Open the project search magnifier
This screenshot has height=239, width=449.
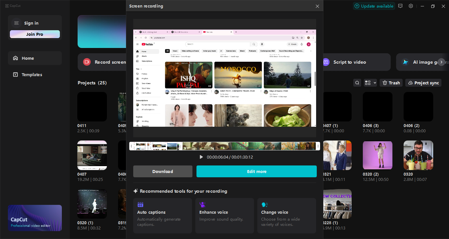(357, 82)
